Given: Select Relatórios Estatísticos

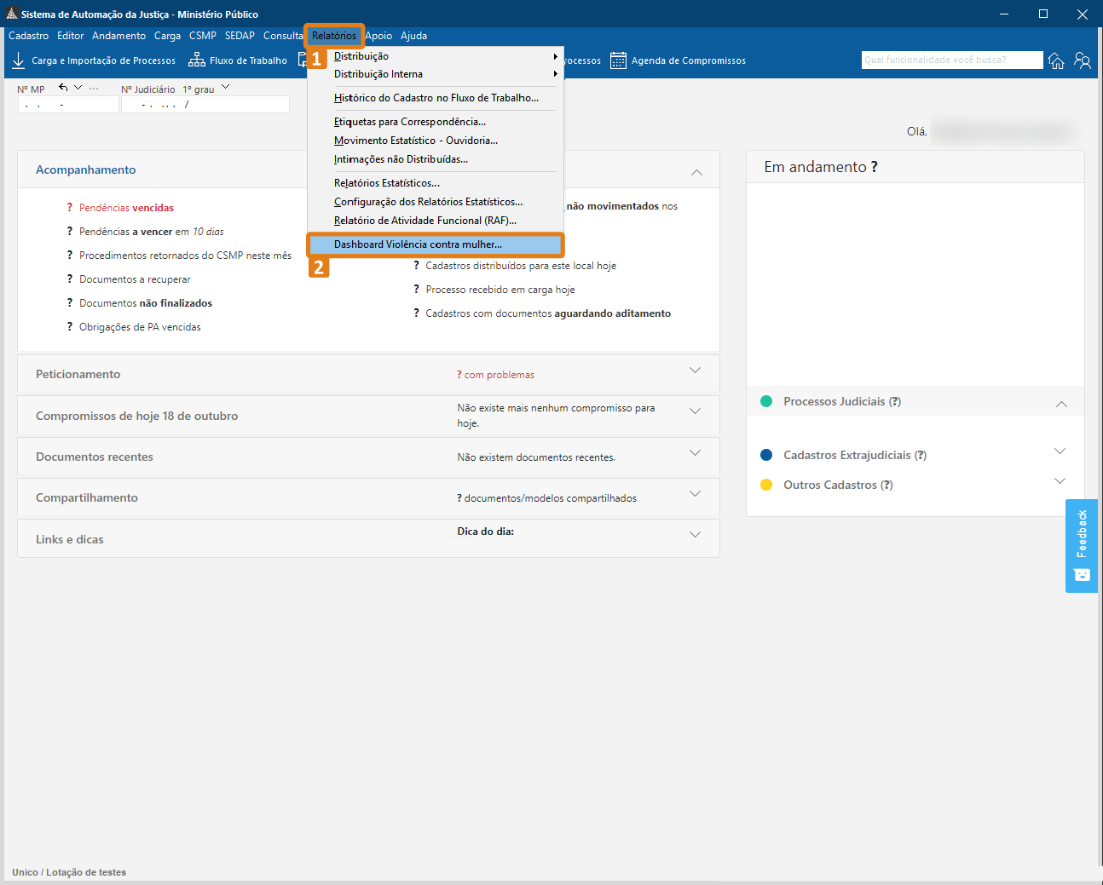Looking at the screenshot, I should 435,183.
